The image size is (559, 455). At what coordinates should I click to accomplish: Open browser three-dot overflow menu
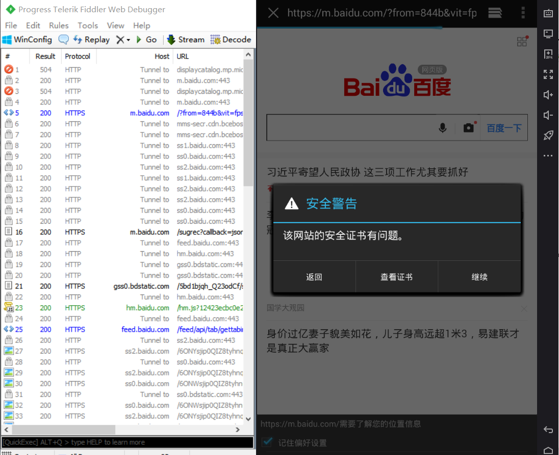pos(523,13)
